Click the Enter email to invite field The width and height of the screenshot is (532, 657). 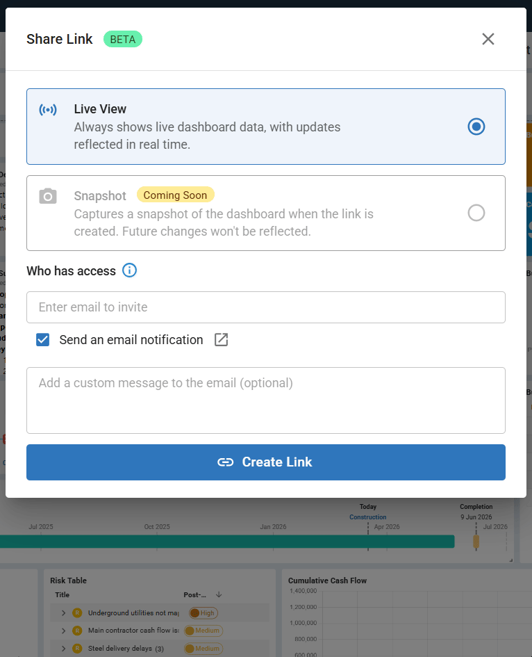coord(266,307)
